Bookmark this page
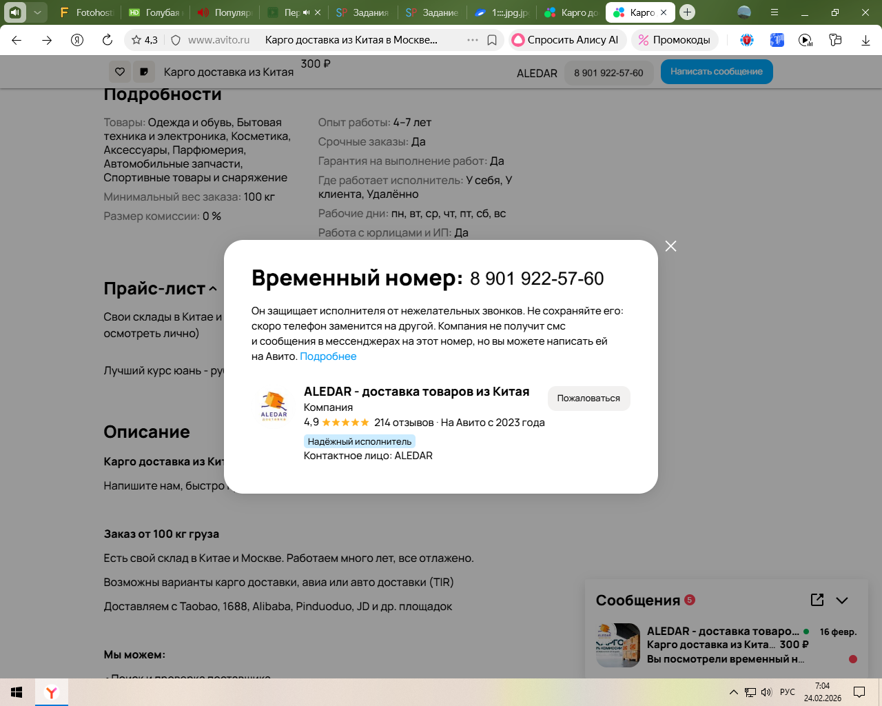 (x=492, y=40)
